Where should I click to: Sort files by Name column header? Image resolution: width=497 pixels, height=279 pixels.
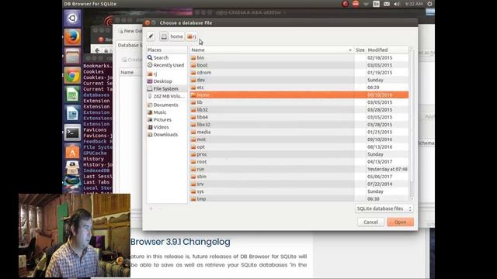272,50
